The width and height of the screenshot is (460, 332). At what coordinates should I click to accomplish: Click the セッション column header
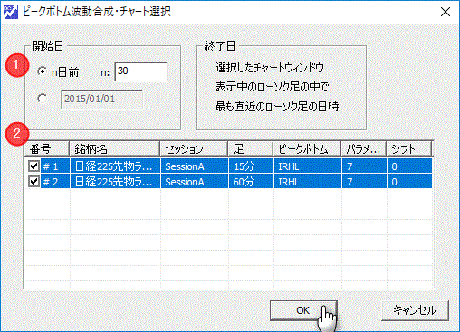194,148
